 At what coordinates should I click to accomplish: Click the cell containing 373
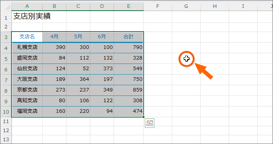[102, 69]
